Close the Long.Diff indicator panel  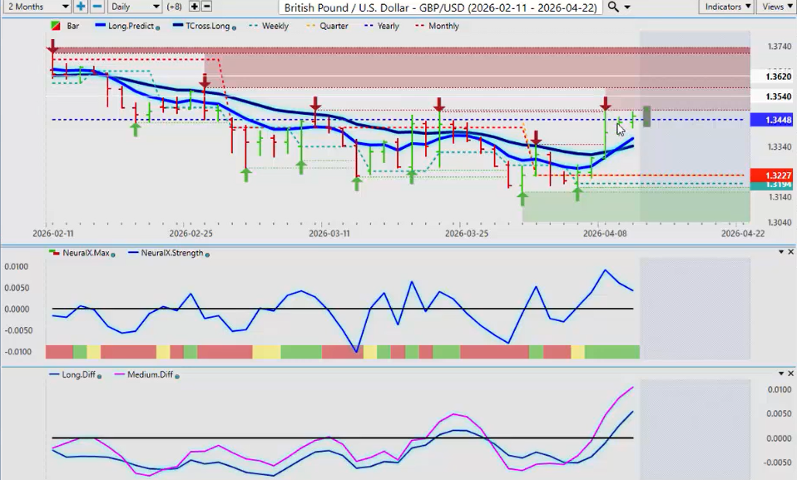click(790, 374)
